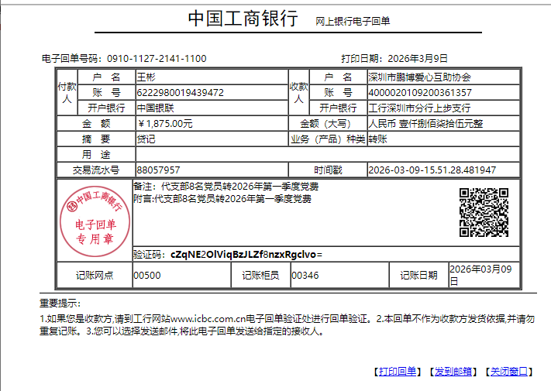Click the 记账日期 label cell

tap(419, 275)
